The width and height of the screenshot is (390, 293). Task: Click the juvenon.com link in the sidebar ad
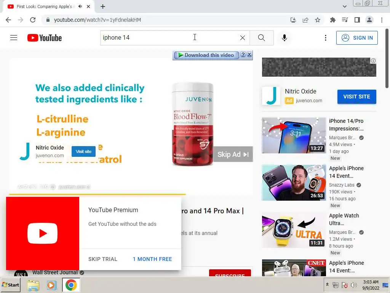[x=309, y=101]
